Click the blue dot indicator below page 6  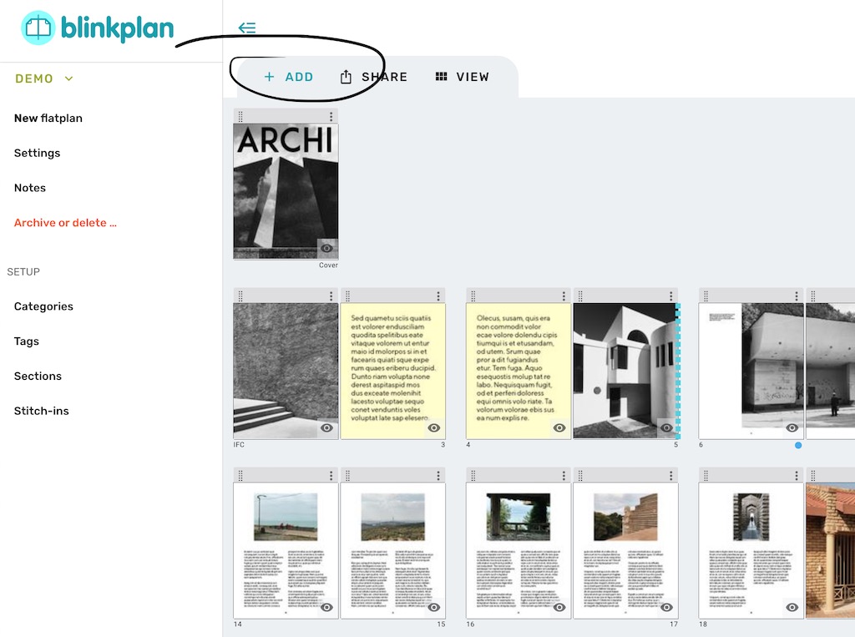[x=797, y=445]
